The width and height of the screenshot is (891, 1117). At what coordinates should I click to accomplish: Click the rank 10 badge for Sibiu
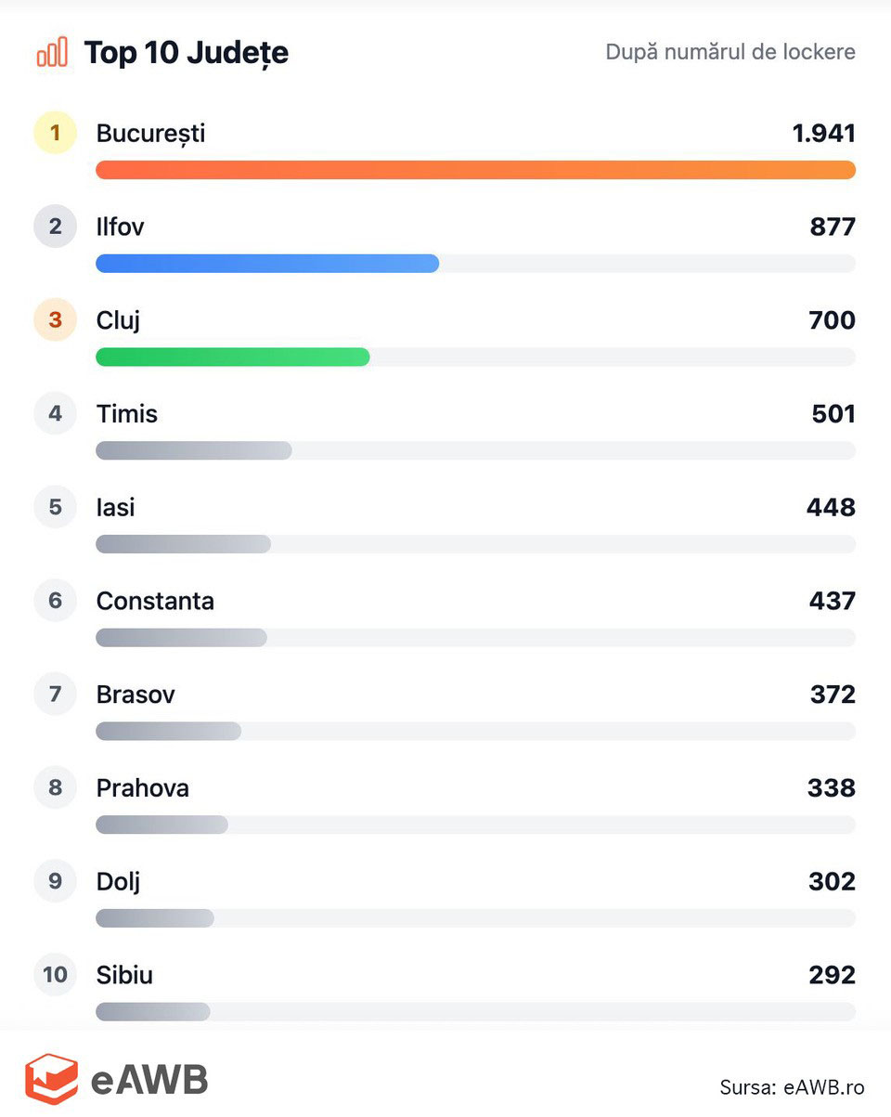click(x=55, y=974)
